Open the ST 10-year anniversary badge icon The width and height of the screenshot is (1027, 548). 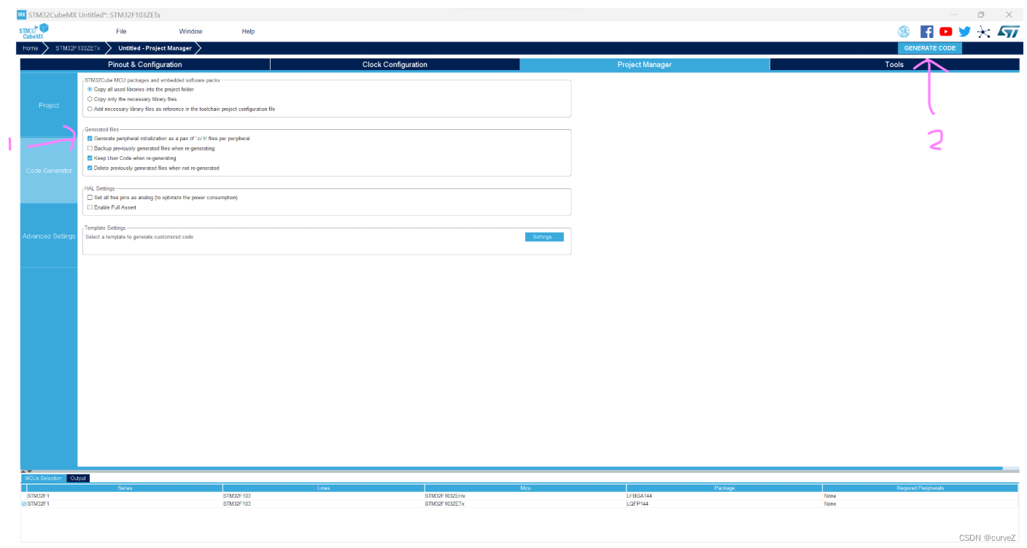click(x=904, y=31)
